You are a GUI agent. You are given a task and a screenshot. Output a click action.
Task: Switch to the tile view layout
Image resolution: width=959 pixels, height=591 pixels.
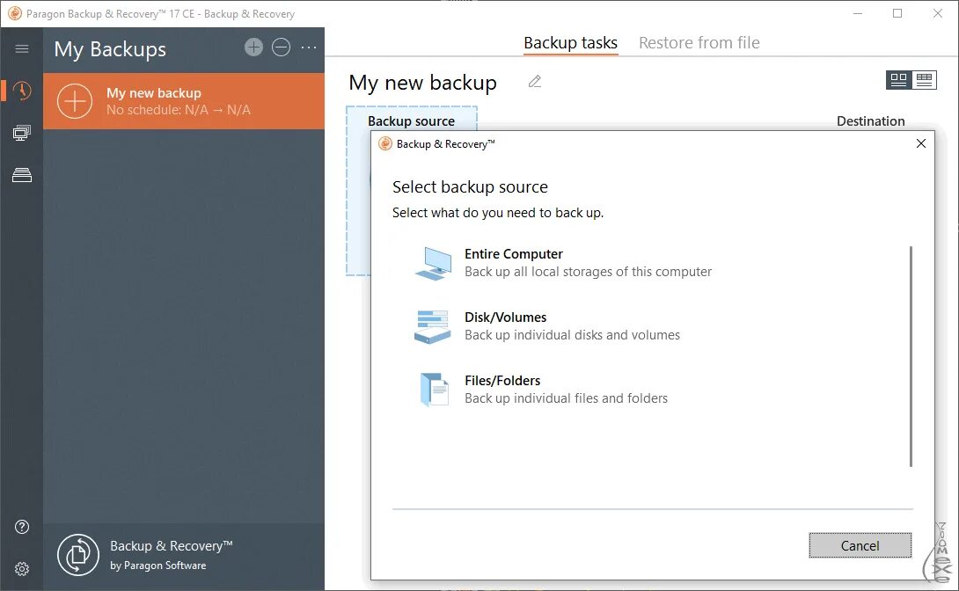pyautogui.click(x=898, y=80)
